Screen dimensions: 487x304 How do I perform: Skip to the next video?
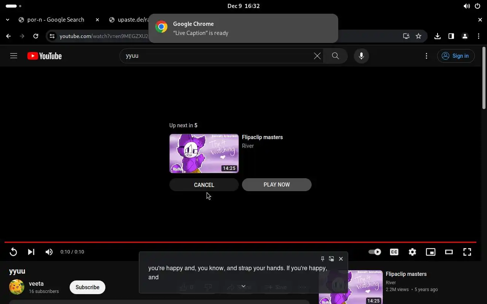(31, 252)
